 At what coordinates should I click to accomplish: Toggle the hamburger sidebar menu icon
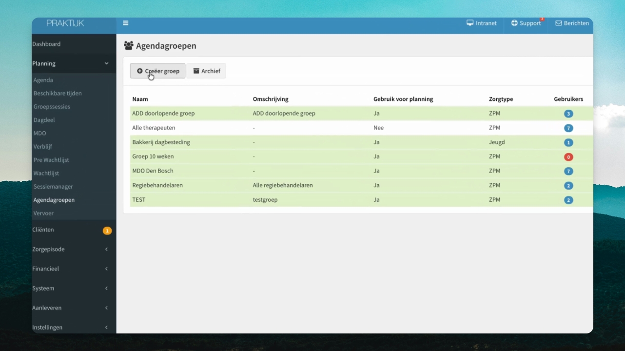[x=125, y=23]
